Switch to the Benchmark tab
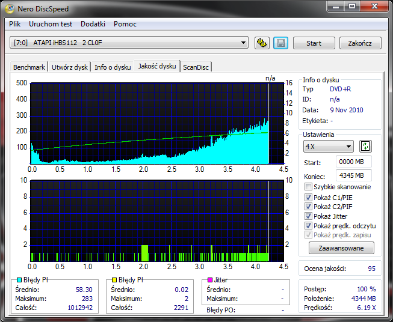The width and height of the screenshot is (393, 322). click(29, 67)
